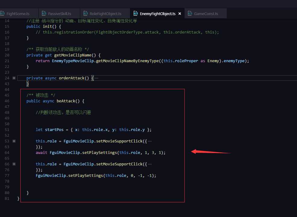Screen dimensions: 297x217
Task: Click the FightScene.ts file type icon
Action: [2, 13]
